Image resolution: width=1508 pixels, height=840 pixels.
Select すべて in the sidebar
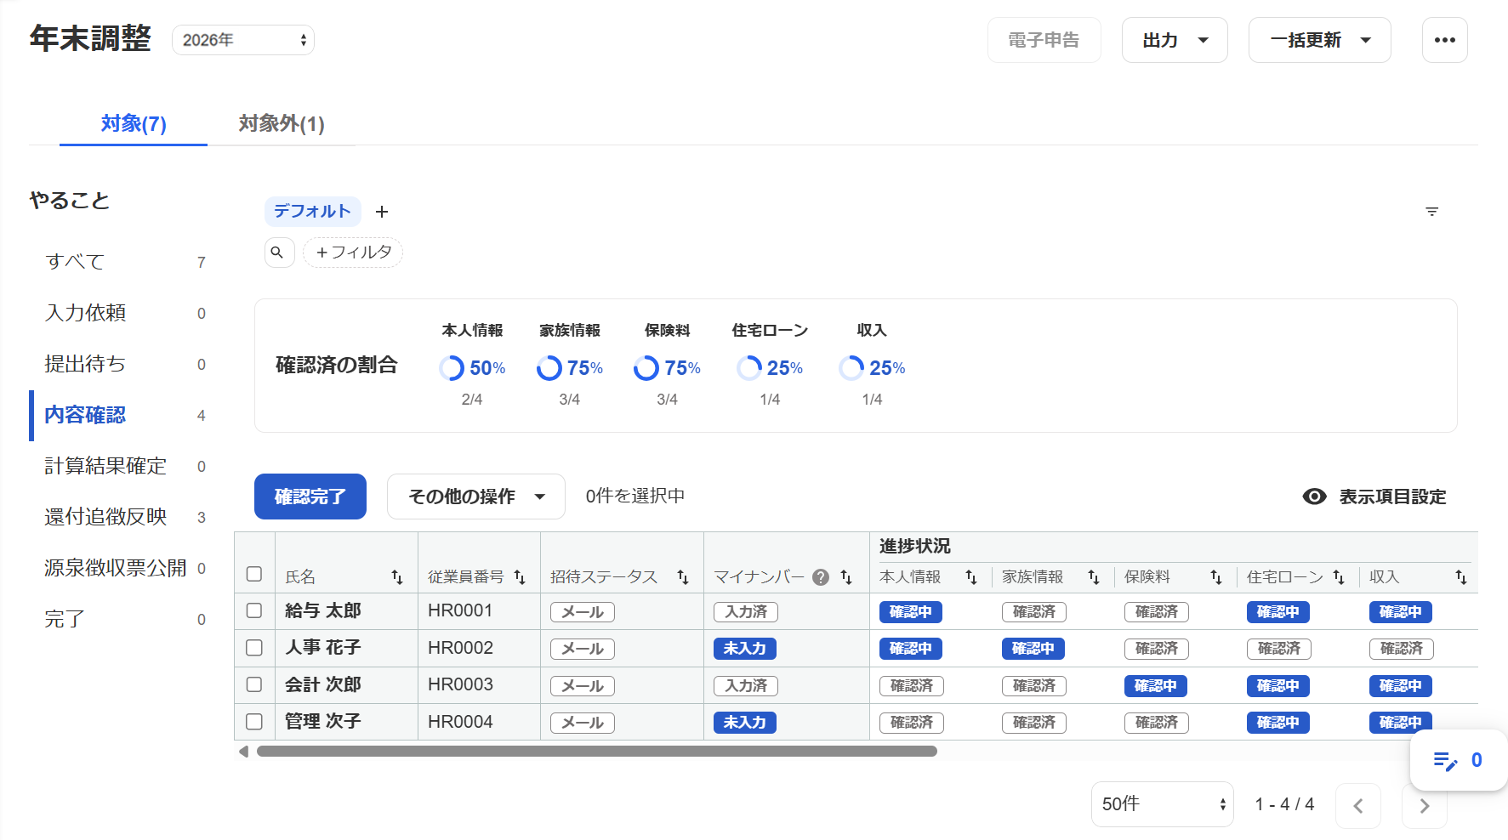pyautogui.click(x=119, y=262)
